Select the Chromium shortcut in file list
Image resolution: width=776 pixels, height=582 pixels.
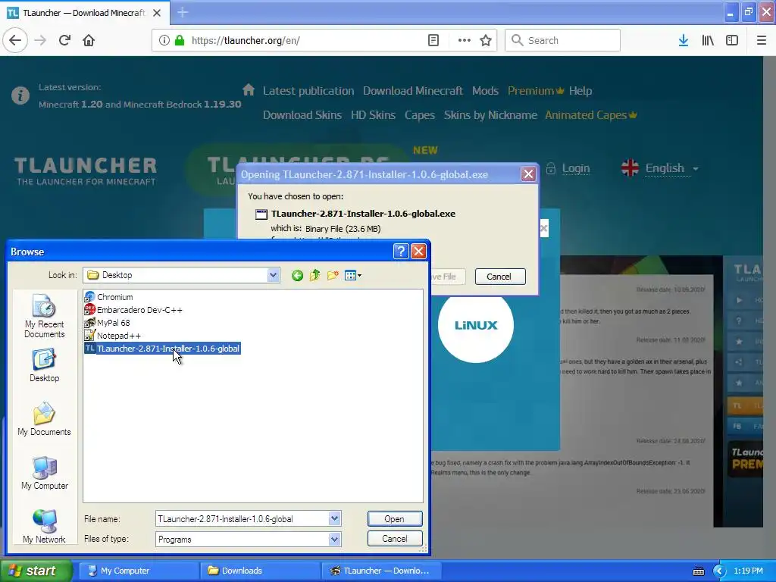[x=109, y=297]
